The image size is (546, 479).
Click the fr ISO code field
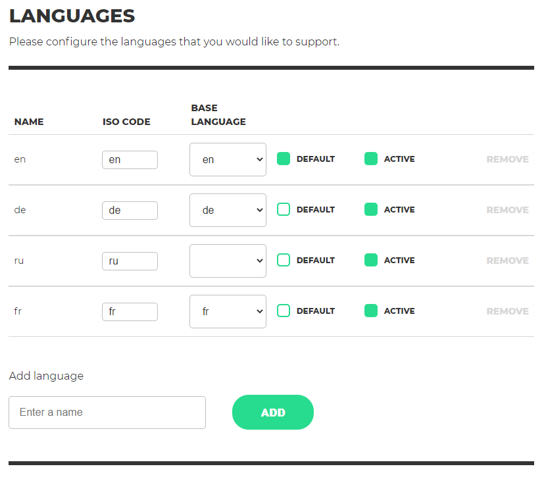tap(130, 312)
